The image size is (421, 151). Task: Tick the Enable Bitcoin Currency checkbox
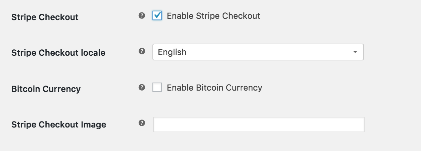coord(157,88)
